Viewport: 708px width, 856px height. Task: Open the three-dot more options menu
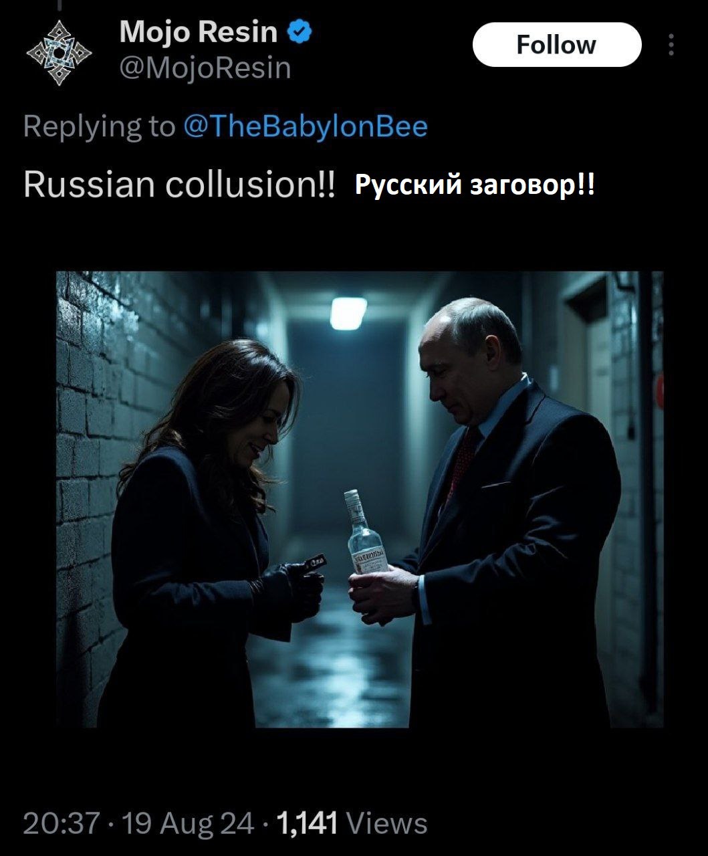pos(671,45)
